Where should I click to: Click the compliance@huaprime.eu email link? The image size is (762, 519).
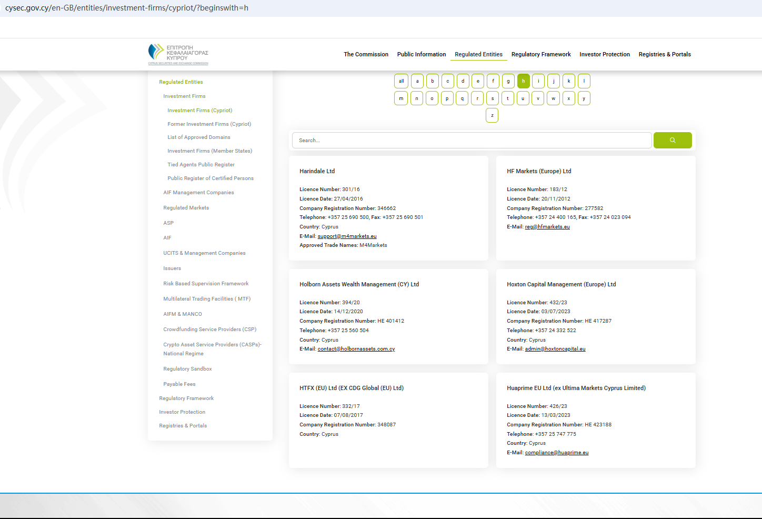pos(556,453)
